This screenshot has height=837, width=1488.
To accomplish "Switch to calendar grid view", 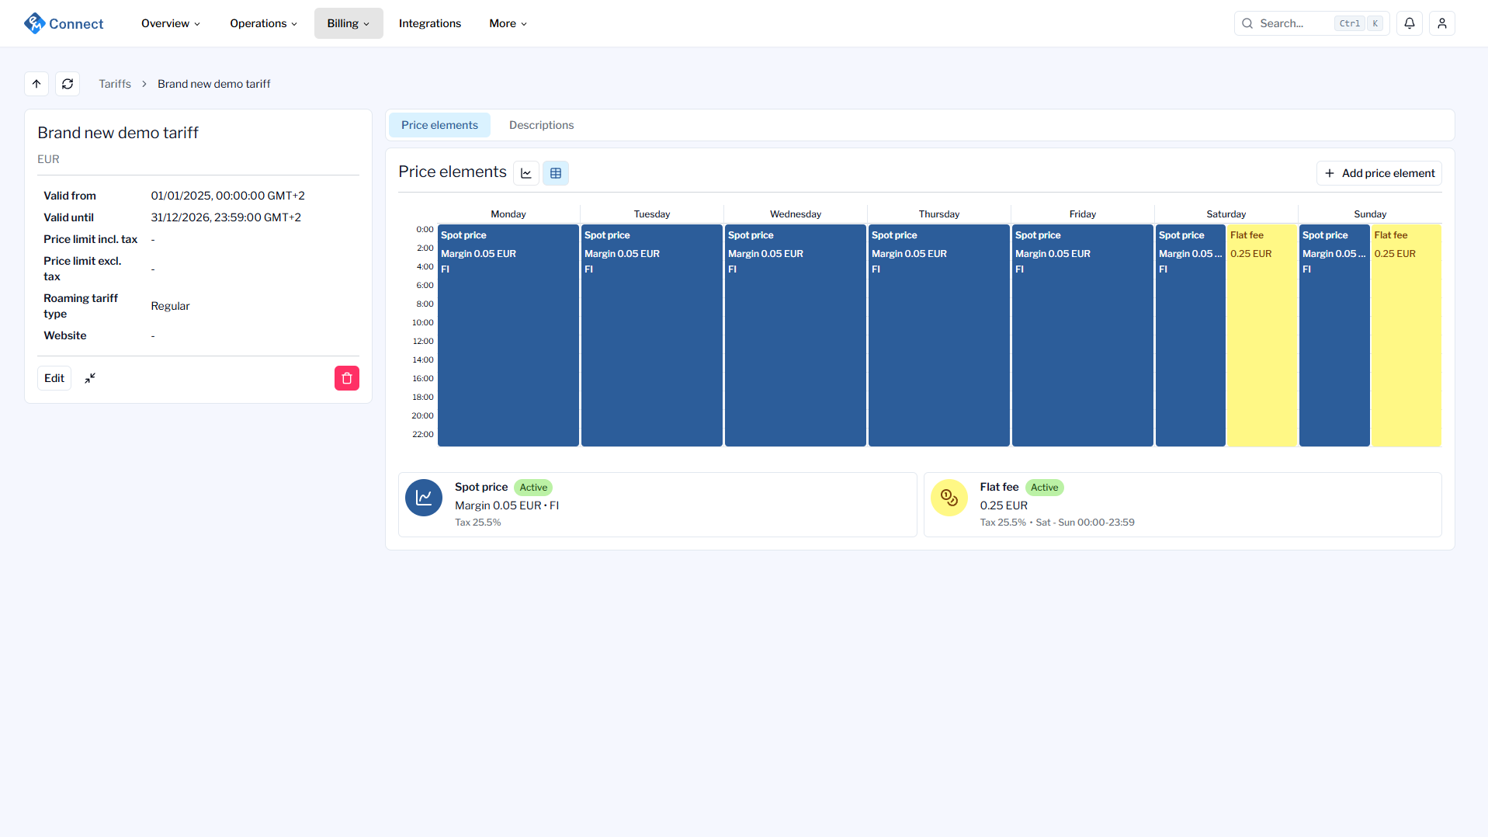I will coord(556,173).
